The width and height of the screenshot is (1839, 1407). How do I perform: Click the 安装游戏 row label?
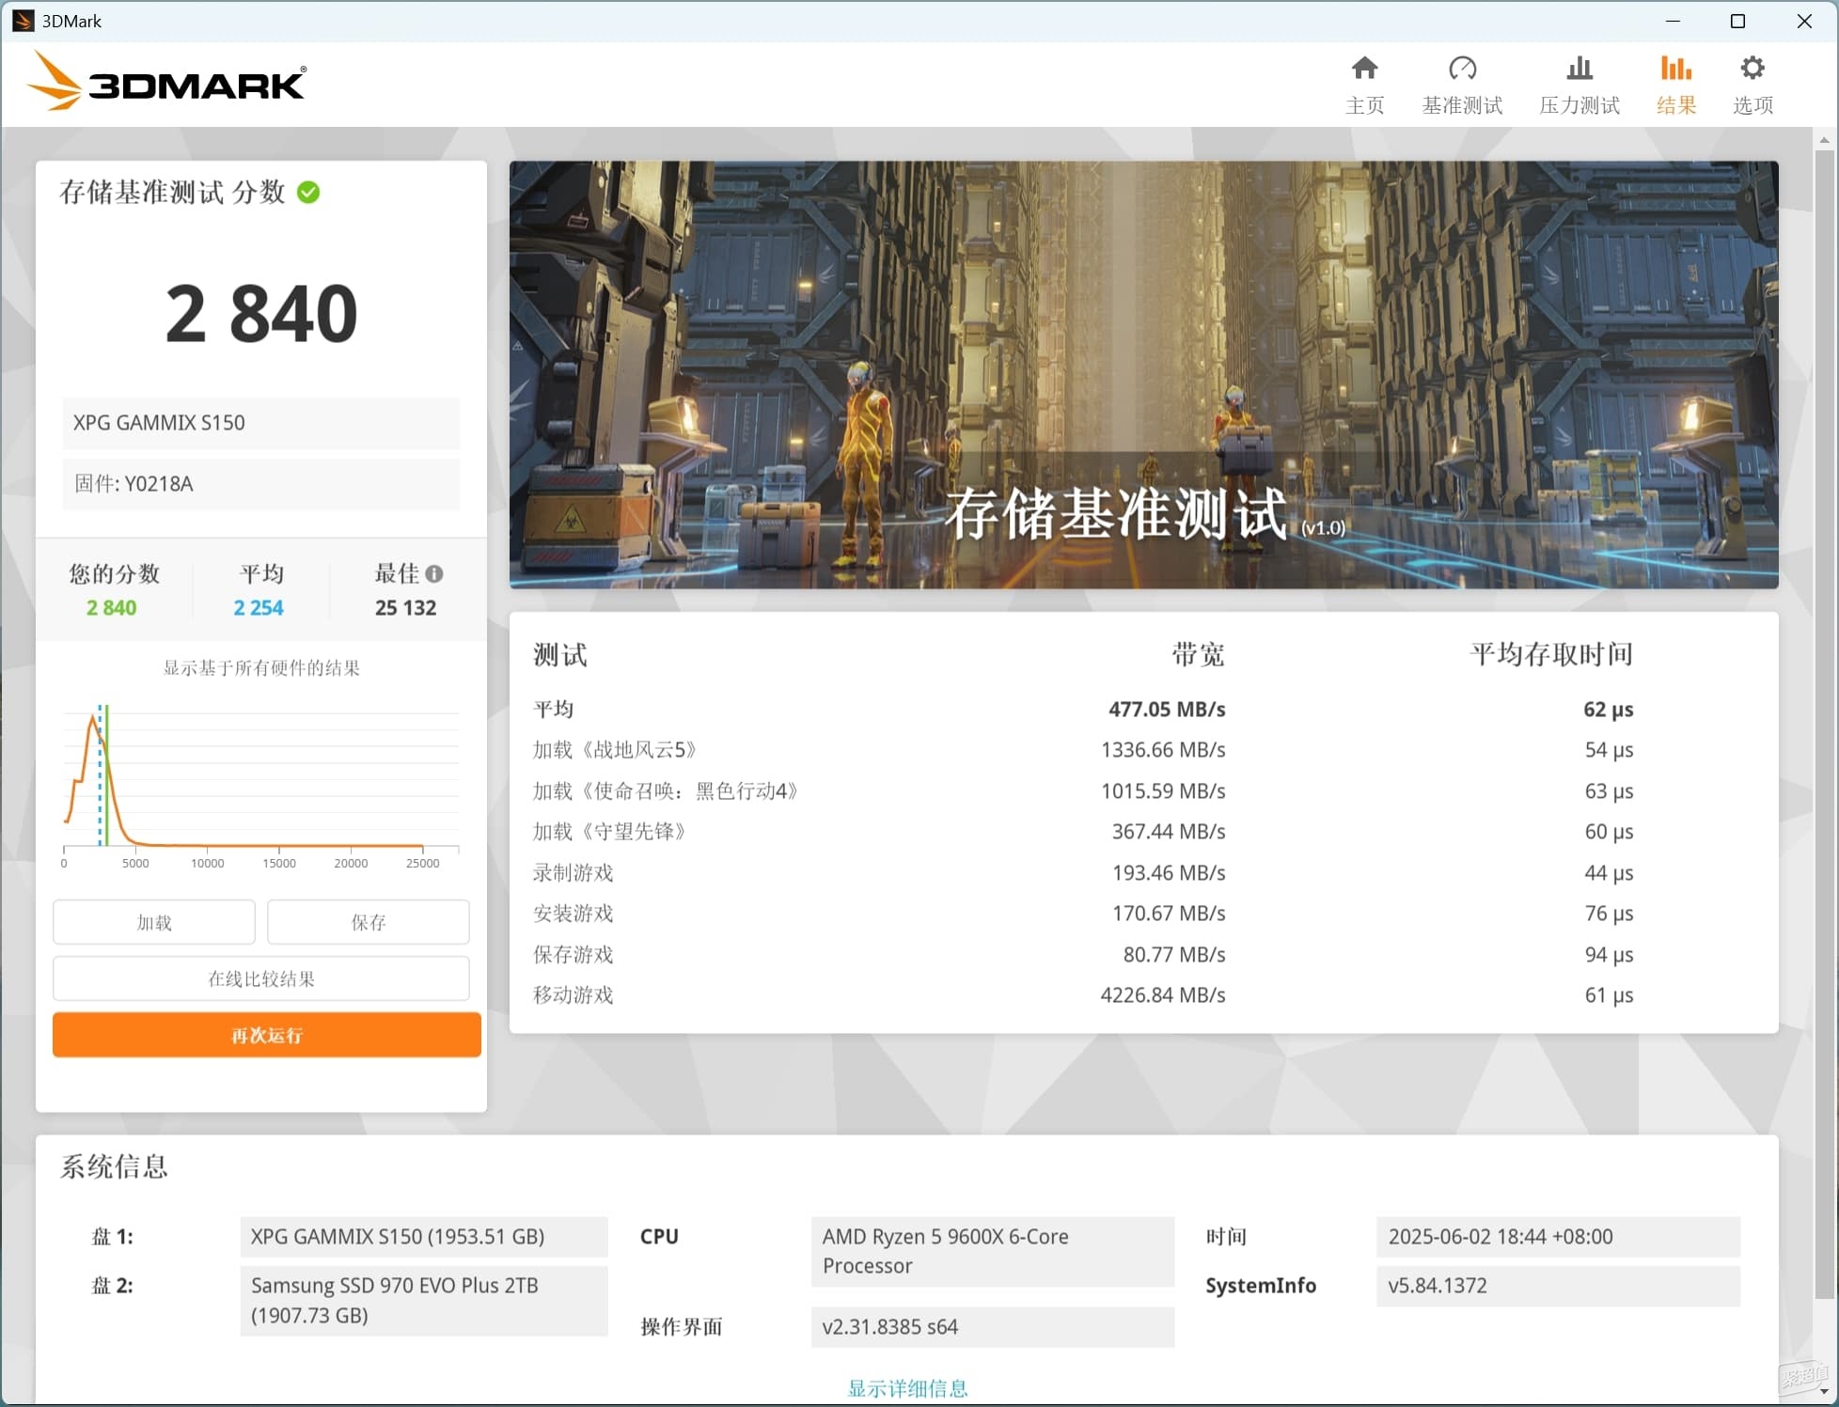pos(573,914)
